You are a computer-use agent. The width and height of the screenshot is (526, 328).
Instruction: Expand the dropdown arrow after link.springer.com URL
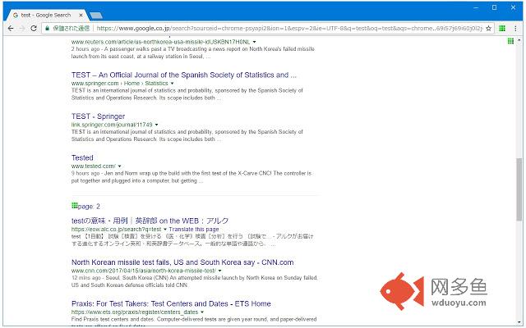(x=157, y=125)
